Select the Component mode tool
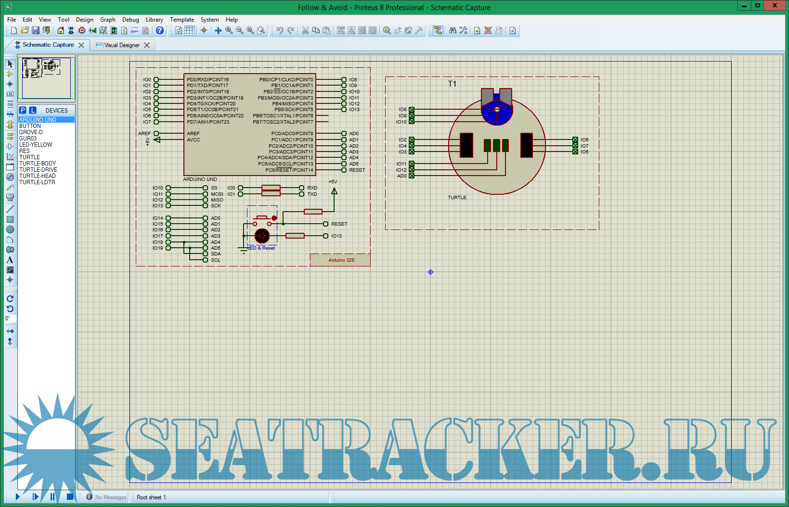Image resolution: width=789 pixels, height=507 pixels. point(10,74)
